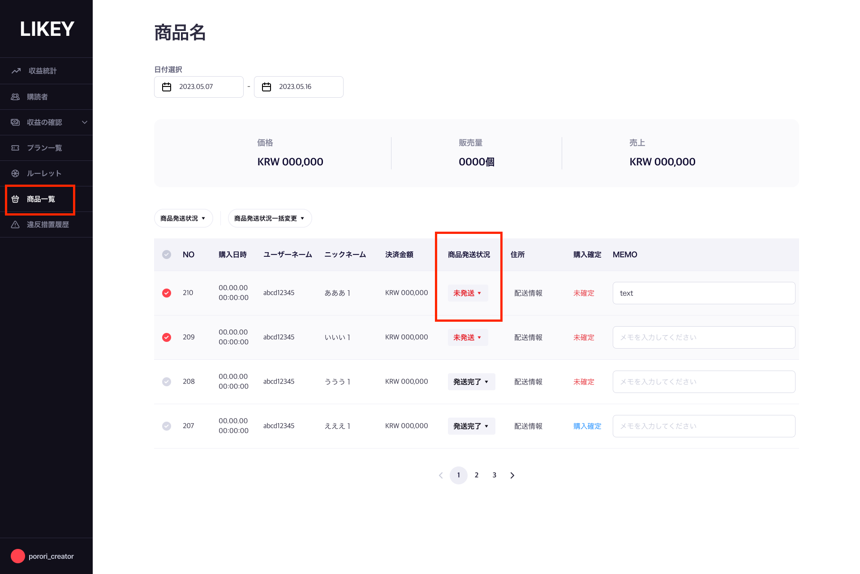Click the product list basket icon
Viewport: 860px width, 574px height.
pyautogui.click(x=15, y=199)
